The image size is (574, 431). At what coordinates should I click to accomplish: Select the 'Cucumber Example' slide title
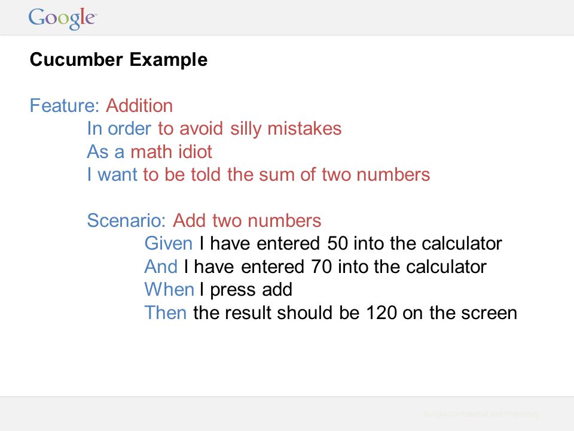(118, 60)
